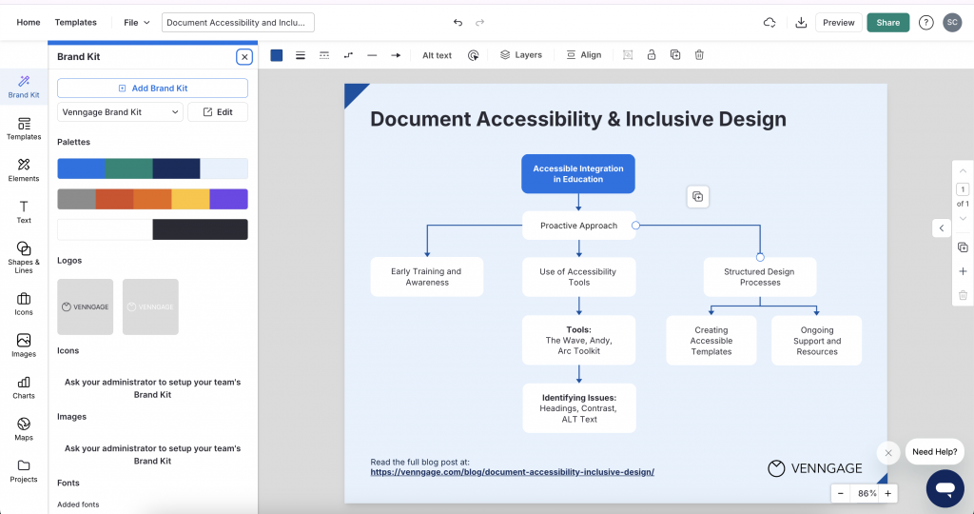The width and height of the screenshot is (974, 514).
Task: Click the download icon
Action: [x=801, y=23]
